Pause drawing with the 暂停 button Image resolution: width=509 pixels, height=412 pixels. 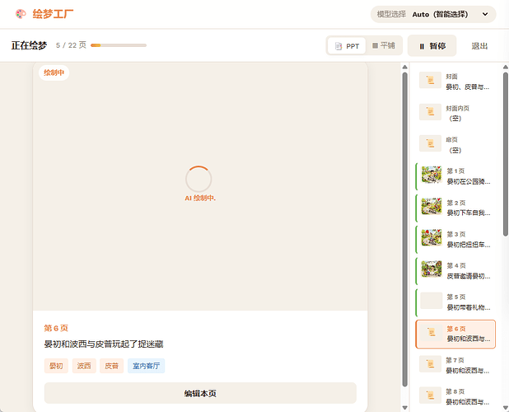pos(432,46)
